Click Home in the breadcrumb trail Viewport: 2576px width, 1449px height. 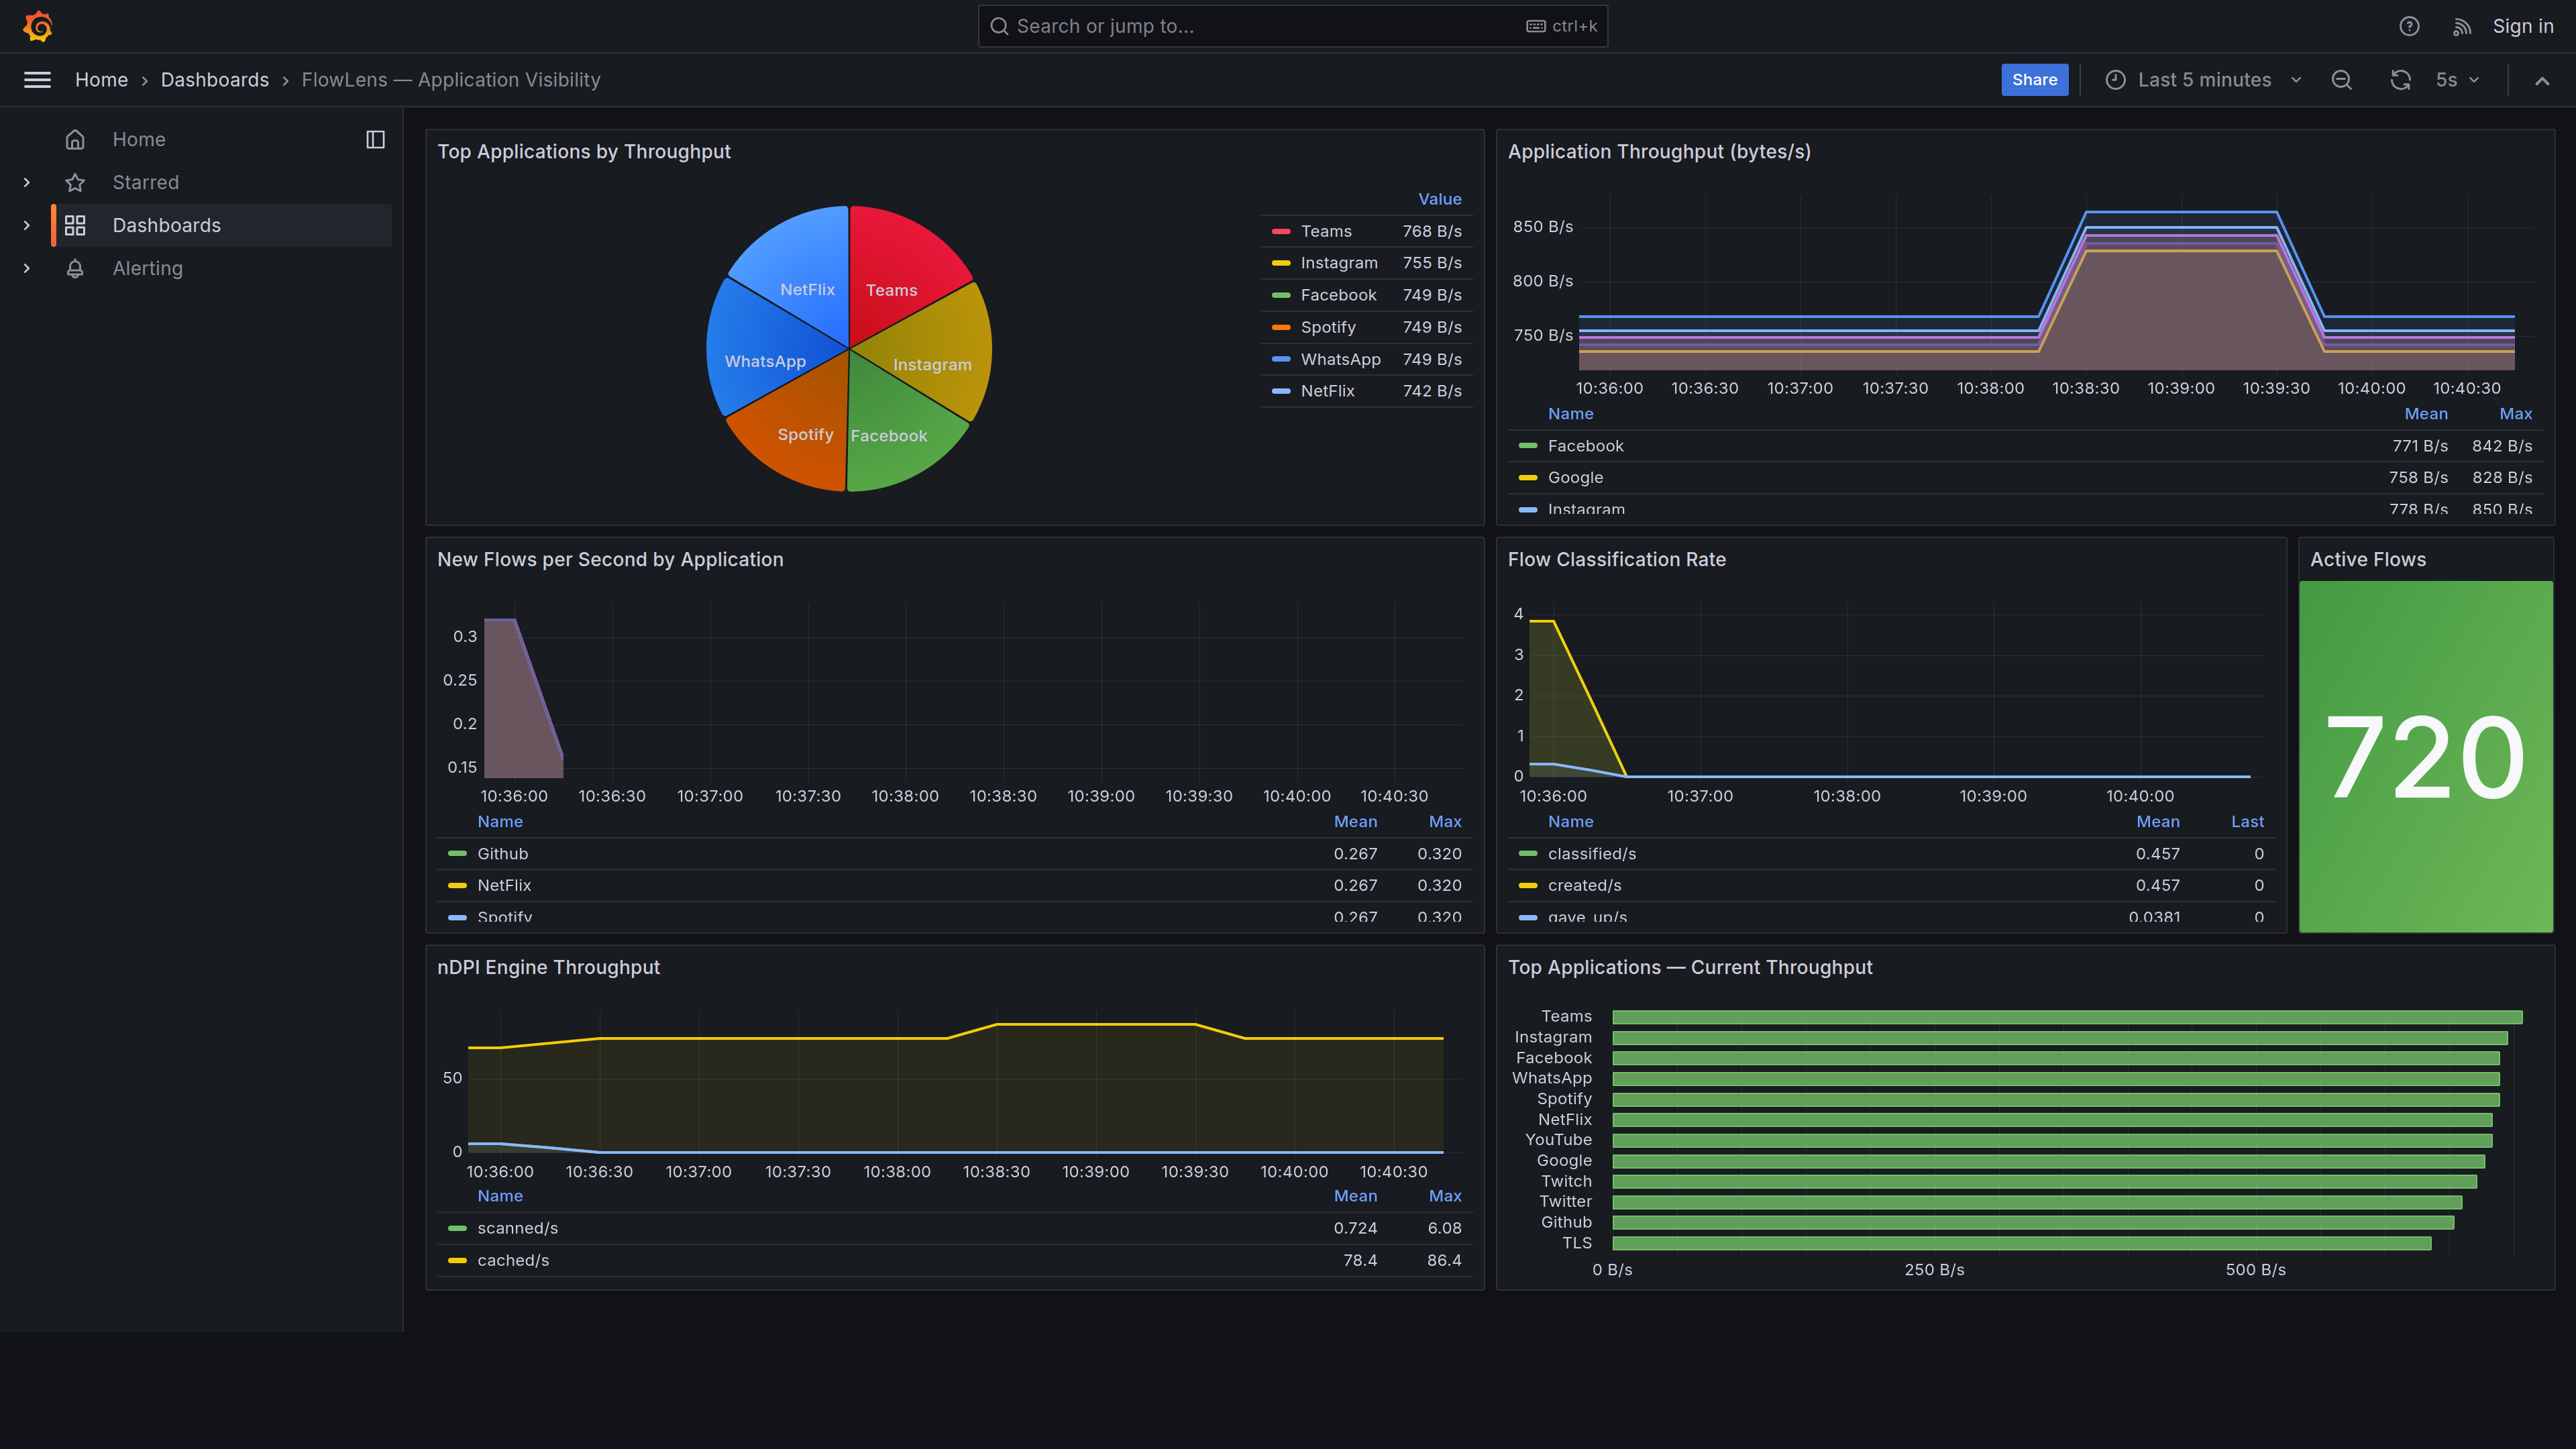101,80
